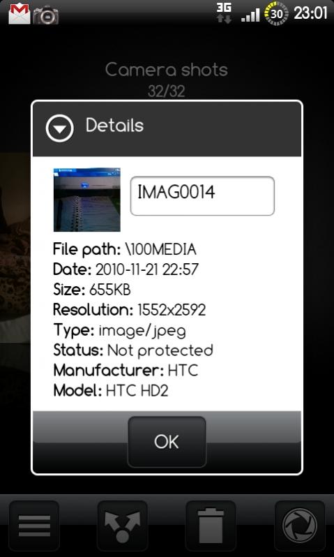The width and height of the screenshot is (334, 557).
Task: Open the menu list icon
Action: (34, 526)
